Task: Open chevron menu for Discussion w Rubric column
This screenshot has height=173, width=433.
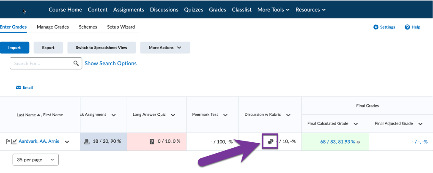Action: (x=288, y=115)
